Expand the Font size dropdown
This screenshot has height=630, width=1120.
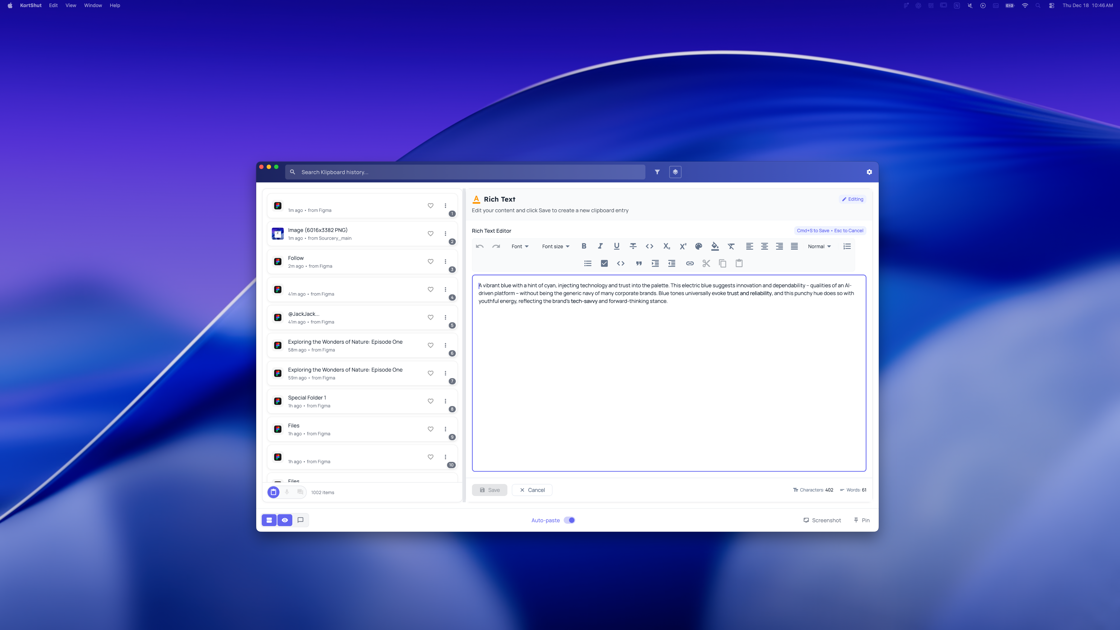pyautogui.click(x=556, y=246)
